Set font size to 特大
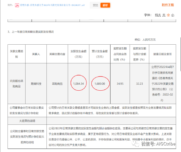The height and width of the screenshot is (152, 181). coord(158,15)
